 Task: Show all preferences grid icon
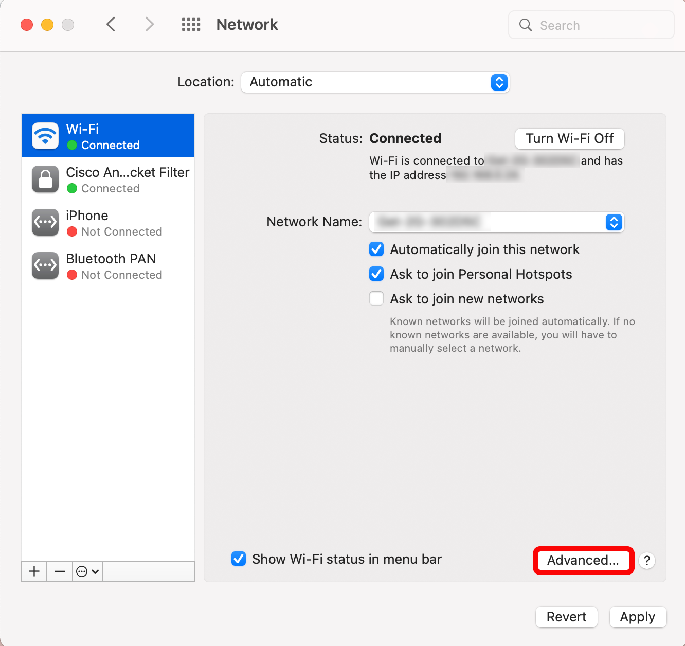(191, 24)
